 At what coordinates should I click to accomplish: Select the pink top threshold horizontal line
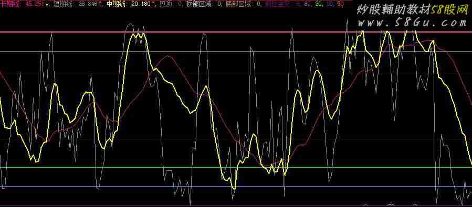coord(236,32)
